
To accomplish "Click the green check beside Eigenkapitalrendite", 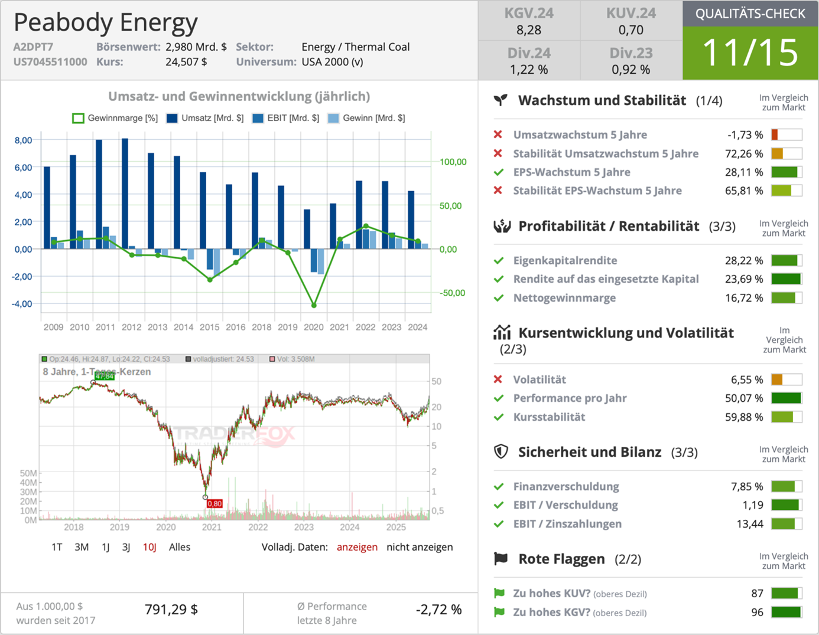I will (499, 260).
